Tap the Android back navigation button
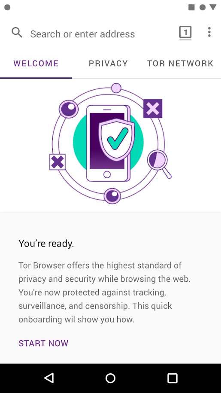Image resolution: width=221 pixels, height=393 pixels. [49, 378]
